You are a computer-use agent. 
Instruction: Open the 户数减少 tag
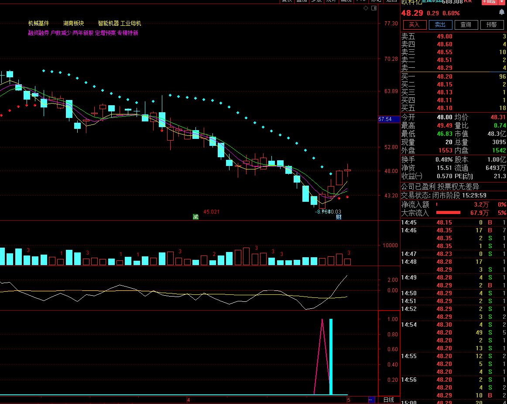click(61, 33)
